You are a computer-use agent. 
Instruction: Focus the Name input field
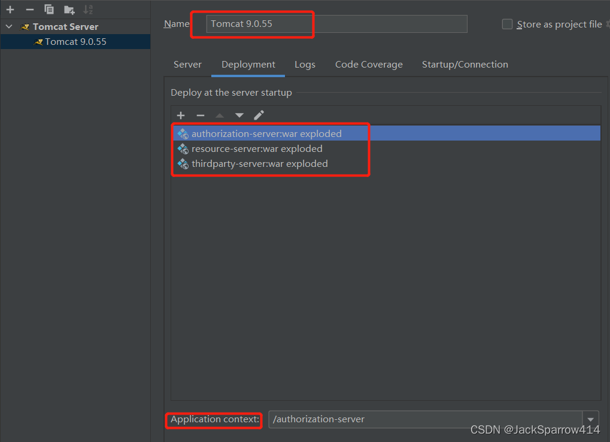[x=336, y=24]
